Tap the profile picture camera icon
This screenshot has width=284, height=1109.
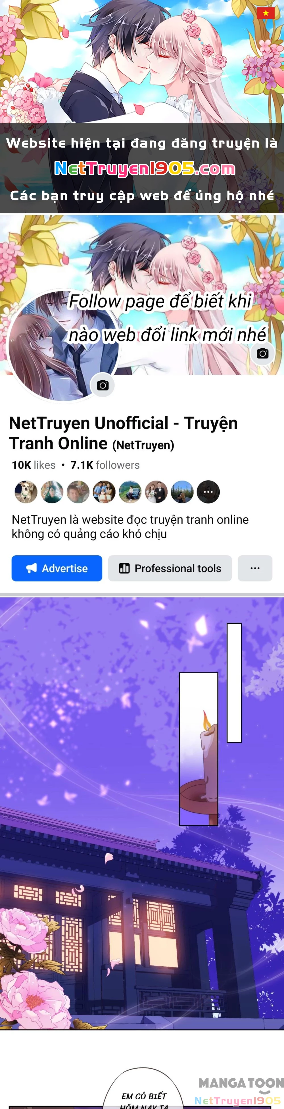(x=103, y=385)
